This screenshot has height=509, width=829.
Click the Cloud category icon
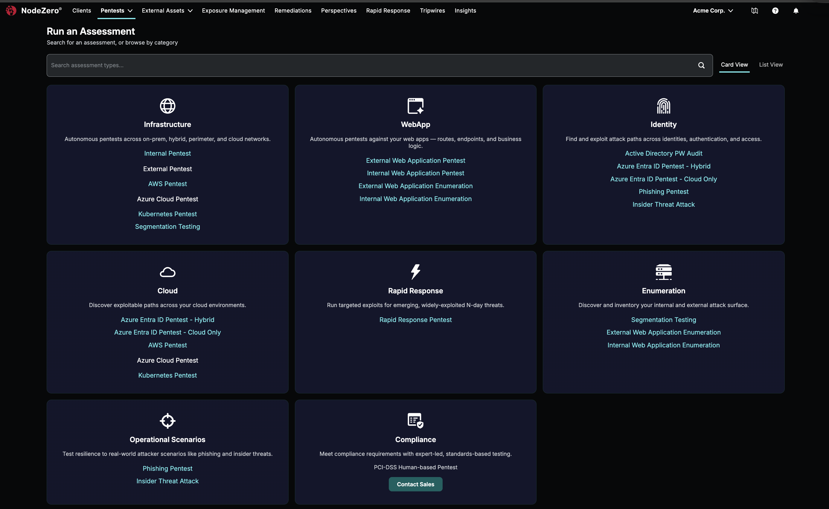(x=167, y=272)
